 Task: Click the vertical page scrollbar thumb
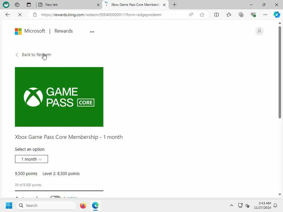coord(280,72)
